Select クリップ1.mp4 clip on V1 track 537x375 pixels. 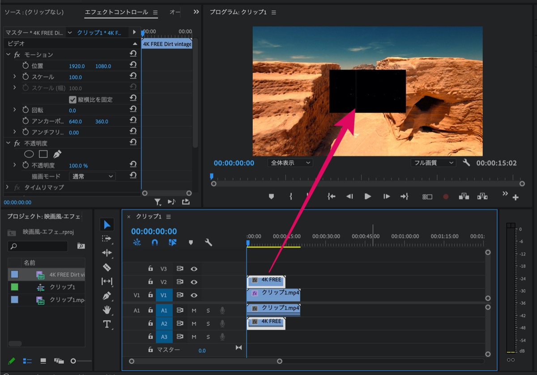point(273,294)
